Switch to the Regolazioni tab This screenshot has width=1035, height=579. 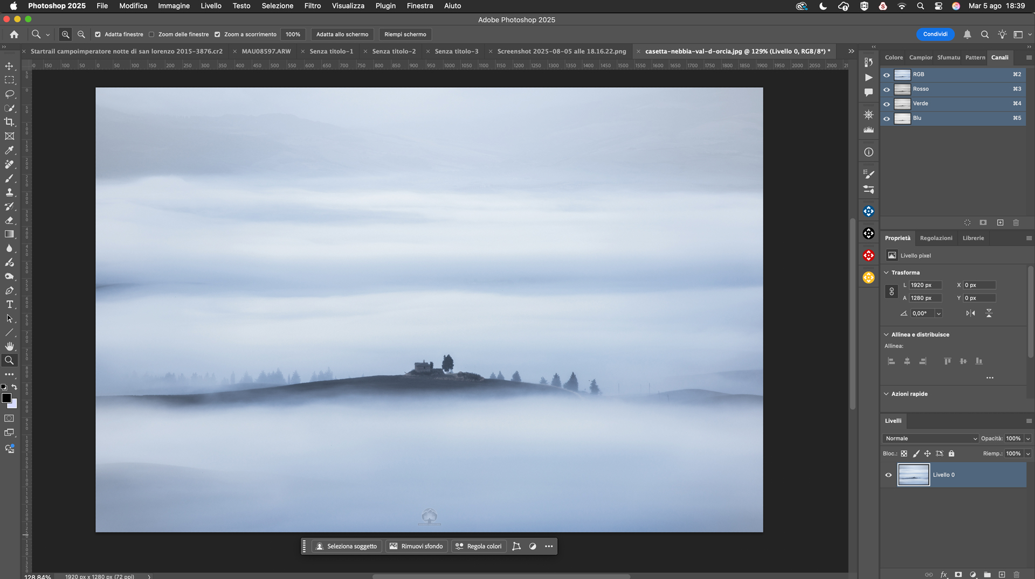pos(936,238)
